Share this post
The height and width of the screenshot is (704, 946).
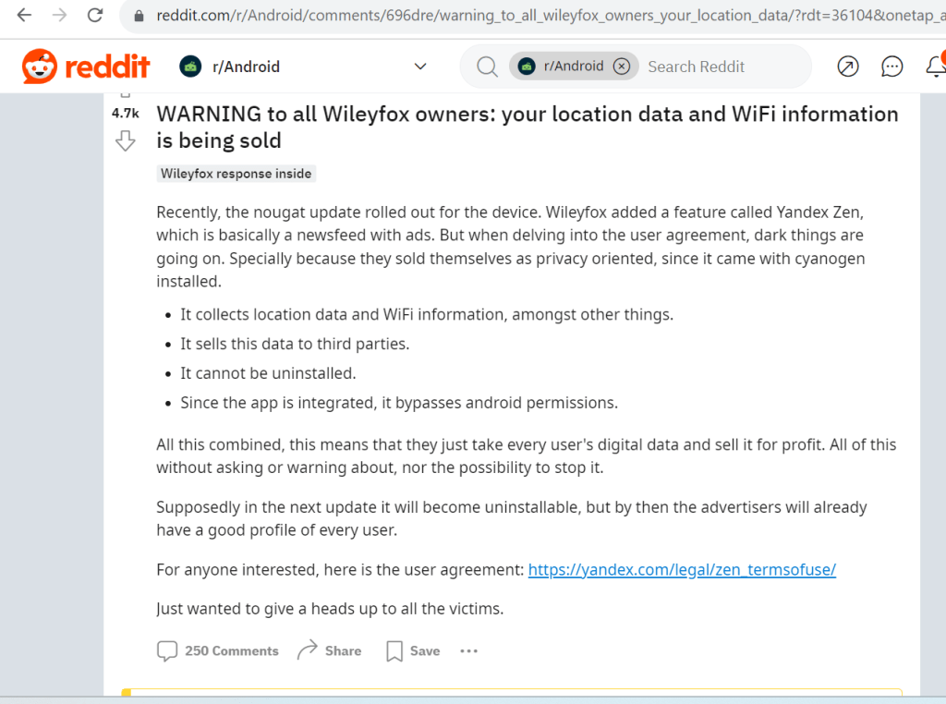coord(329,651)
